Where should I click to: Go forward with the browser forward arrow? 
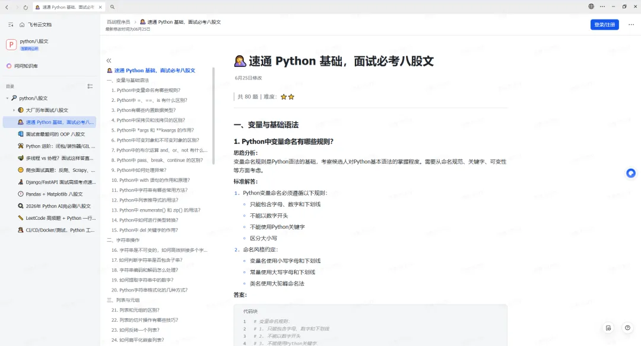(17, 7)
